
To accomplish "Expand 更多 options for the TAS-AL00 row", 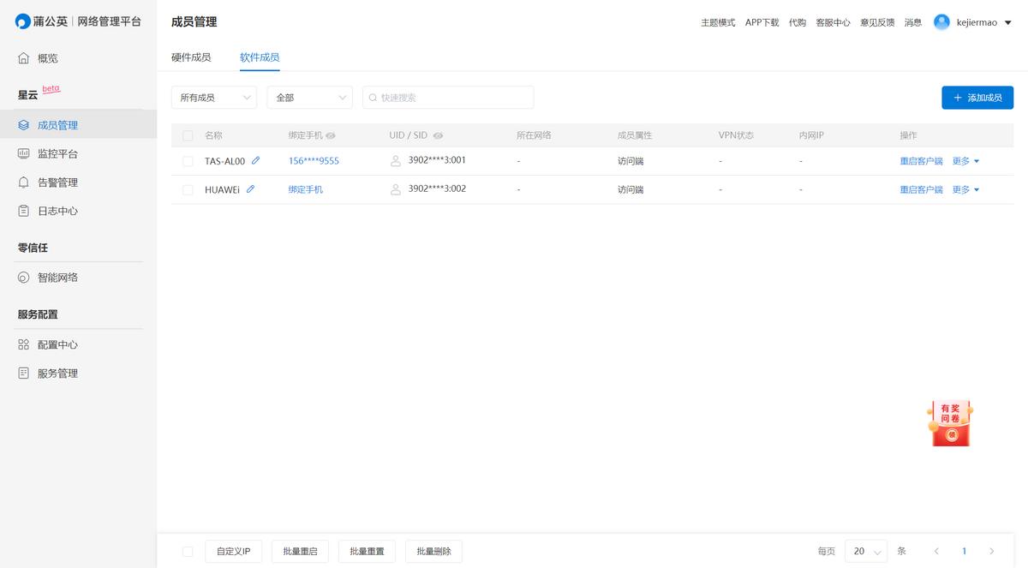I will pyautogui.click(x=965, y=161).
